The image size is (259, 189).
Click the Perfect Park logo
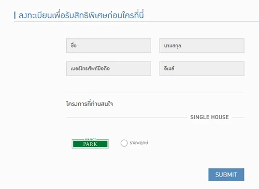[x=90, y=143]
